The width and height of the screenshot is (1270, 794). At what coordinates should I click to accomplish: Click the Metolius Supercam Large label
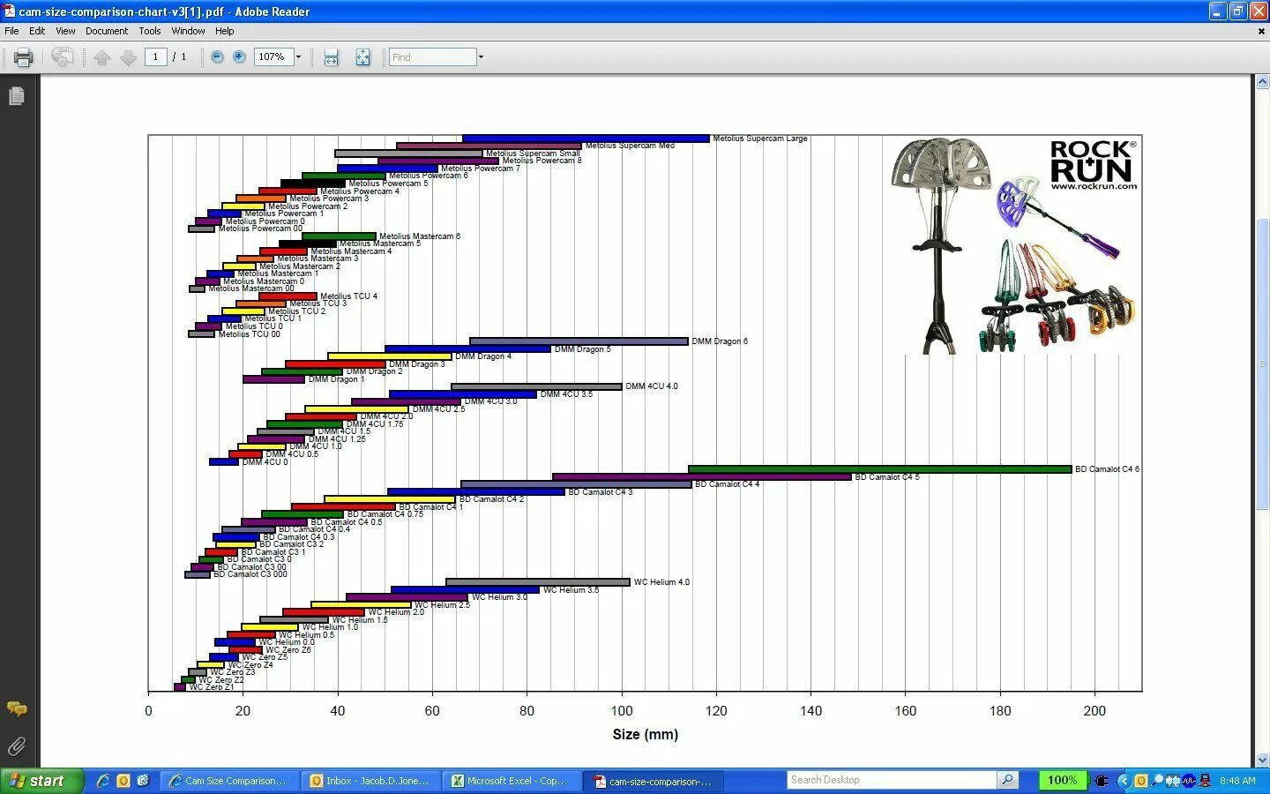coord(759,139)
